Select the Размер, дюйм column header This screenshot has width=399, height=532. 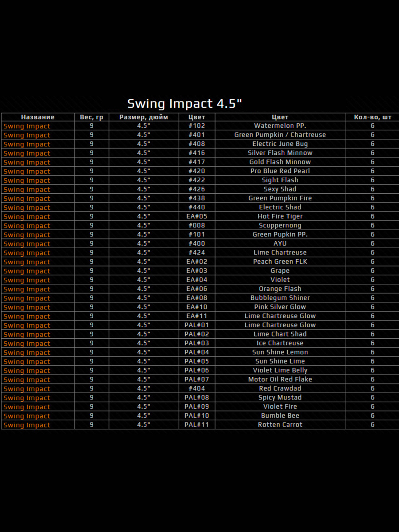(144, 117)
